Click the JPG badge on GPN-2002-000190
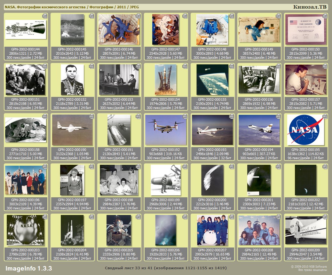This screenshot has height=275, width=332. (x=91, y=116)
